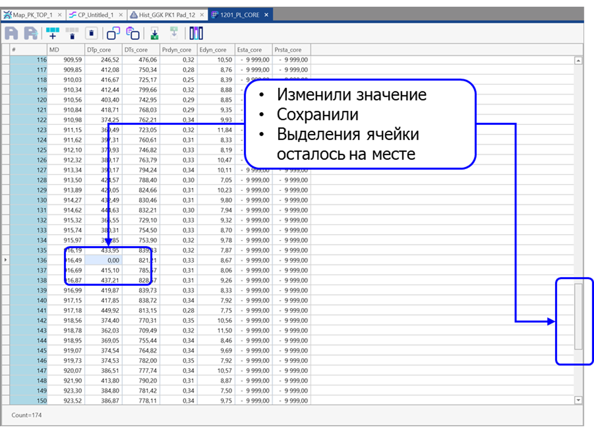This screenshot has width=594, height=436.
Task: Click Edyn_core cell 10,50 in row 116
Action: pos(216,60)
